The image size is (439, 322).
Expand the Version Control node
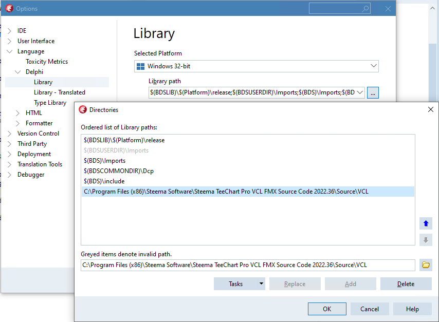(x=9, y=134)
